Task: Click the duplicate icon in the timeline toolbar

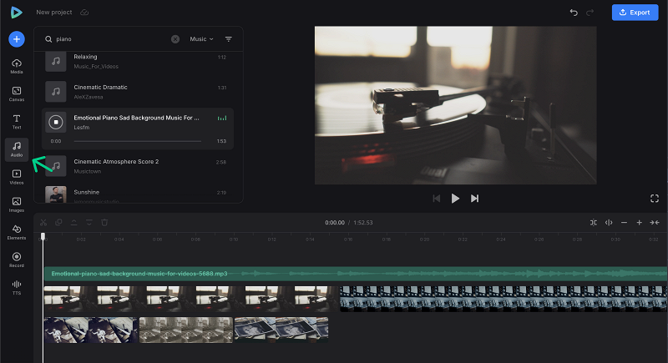Action: 58,223
